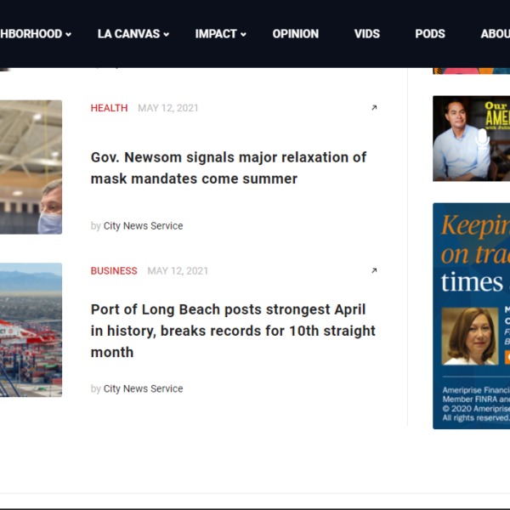Open the Our America podcast sidebar image
Image resolution: width=510 pixels, height=510 pixels.
click(471, 139)
